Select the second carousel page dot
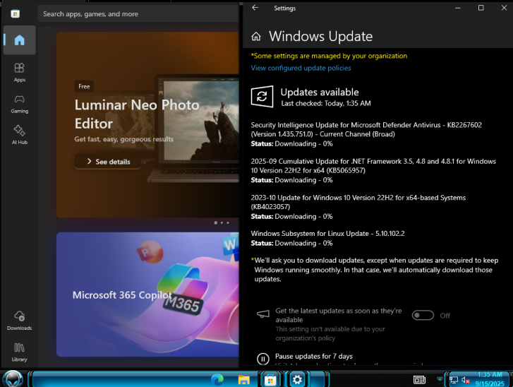The height and width of the screenshot is (387, 513). [222, 222]
